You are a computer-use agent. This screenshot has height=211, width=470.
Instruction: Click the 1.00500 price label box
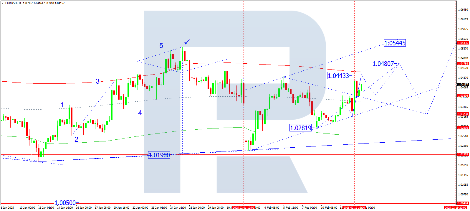(65, 203)
